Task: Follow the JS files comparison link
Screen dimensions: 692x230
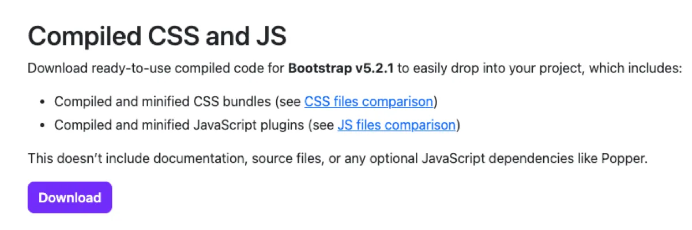Action: coord(397,125)
